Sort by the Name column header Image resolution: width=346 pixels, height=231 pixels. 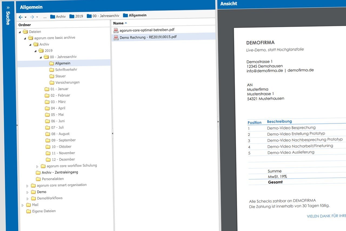tap(118, 23)
